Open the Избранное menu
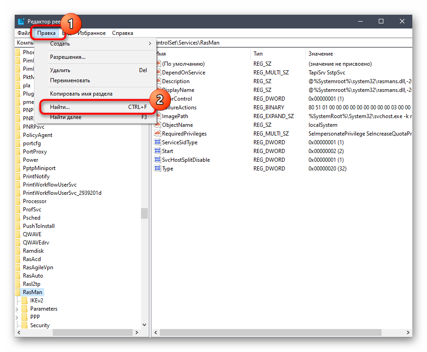427x352 pixels. (91, 33)
